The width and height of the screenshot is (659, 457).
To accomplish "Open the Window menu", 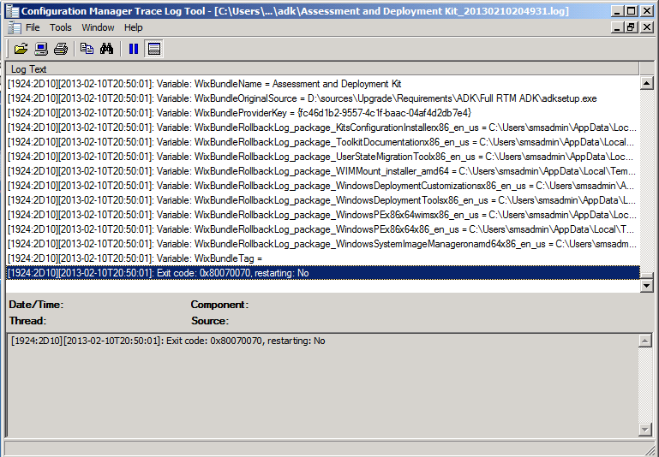I will 98,27.
